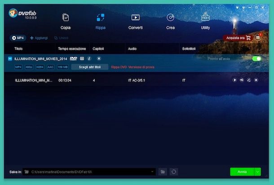Open the IT AC-3/5.1 audio selection

137,81
